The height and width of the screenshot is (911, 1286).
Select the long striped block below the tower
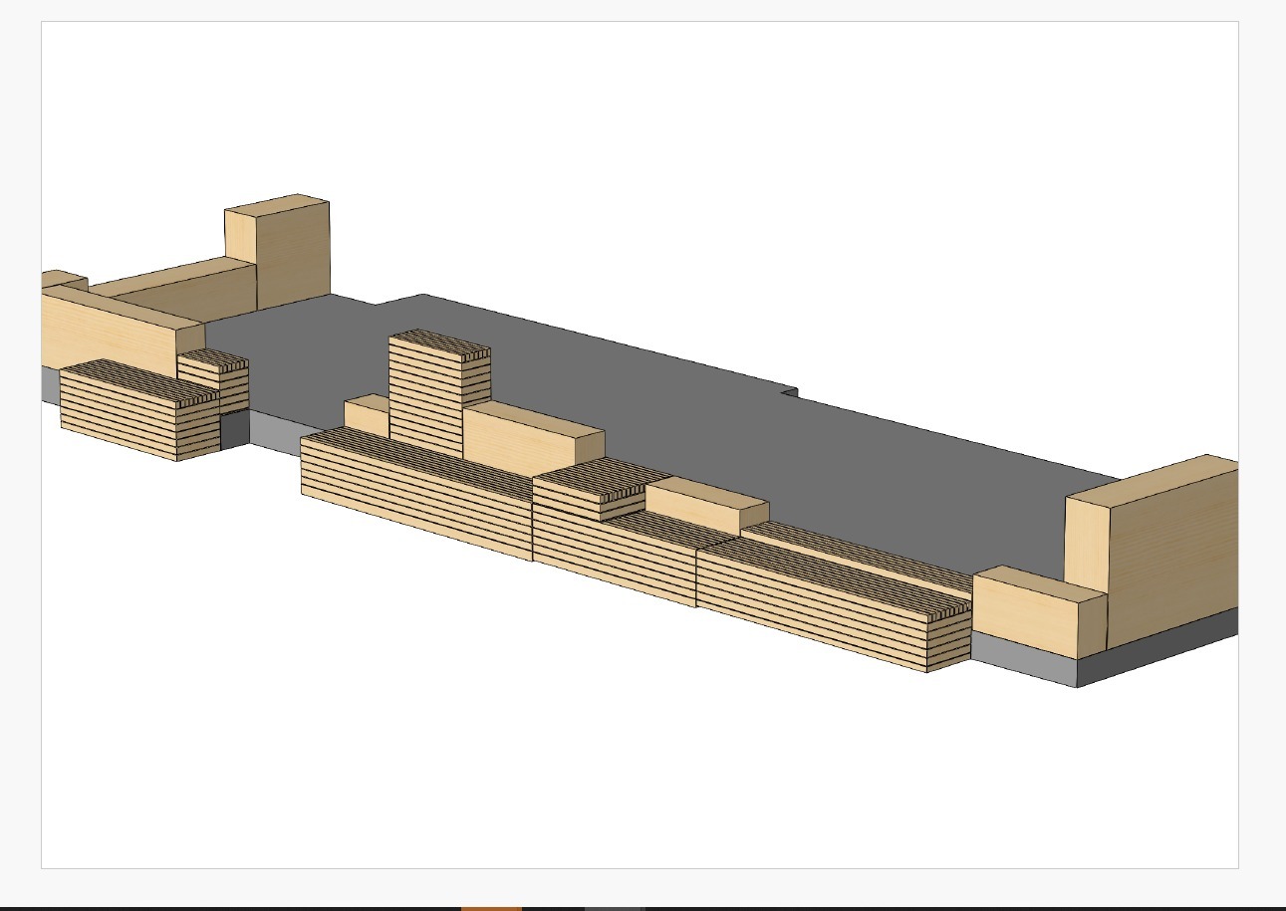(416, 493)
